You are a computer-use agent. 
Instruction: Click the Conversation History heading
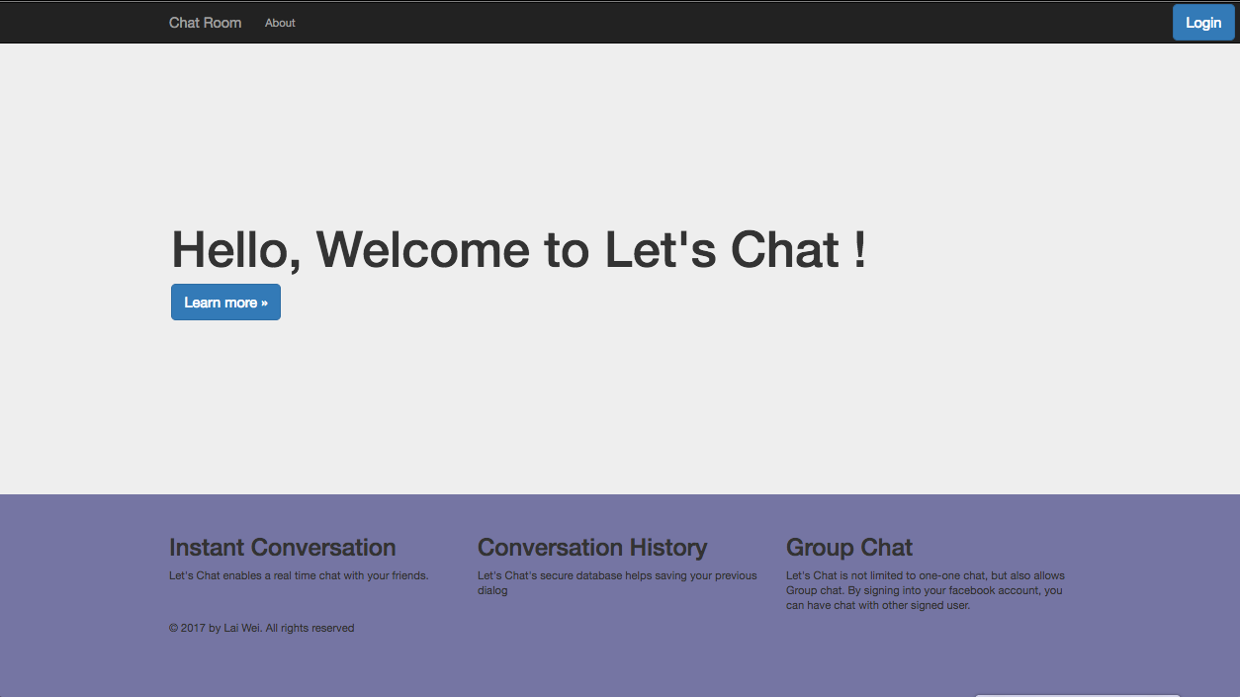click(x=592, y=547)
